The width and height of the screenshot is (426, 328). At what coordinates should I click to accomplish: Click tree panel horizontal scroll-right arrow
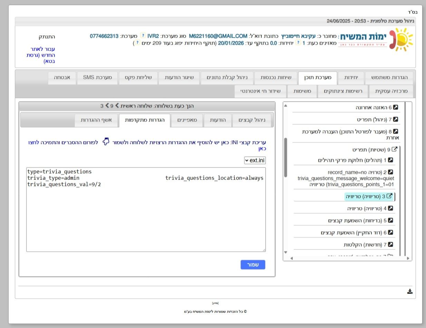[x=408, y=258]
